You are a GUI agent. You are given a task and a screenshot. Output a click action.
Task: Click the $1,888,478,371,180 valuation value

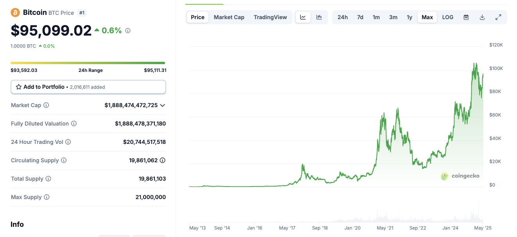(140, 124)
